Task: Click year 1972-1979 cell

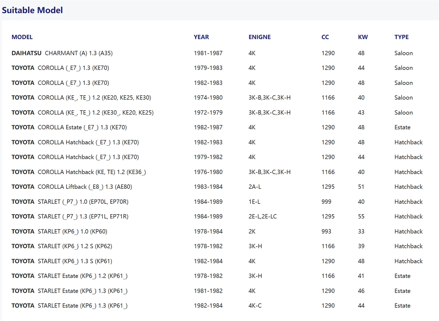Action: [x=208, y=112]
